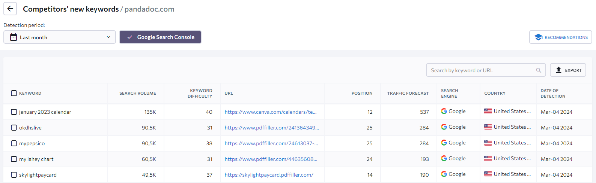Click Google icon in skylightpaycard row
The width and height of the screenshot is (596, 183).
444,174
